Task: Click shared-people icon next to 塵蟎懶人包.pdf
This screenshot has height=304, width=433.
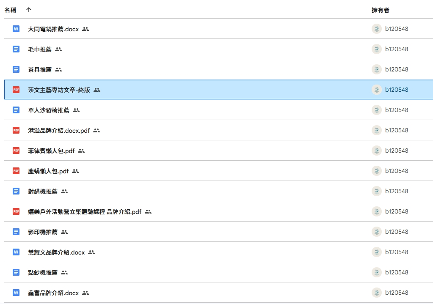Action: coord(75,171)
